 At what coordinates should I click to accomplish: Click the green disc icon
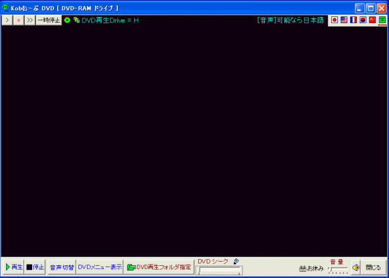[67, 20]
